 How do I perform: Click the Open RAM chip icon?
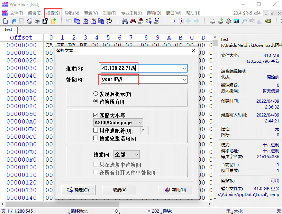(228, 21)
